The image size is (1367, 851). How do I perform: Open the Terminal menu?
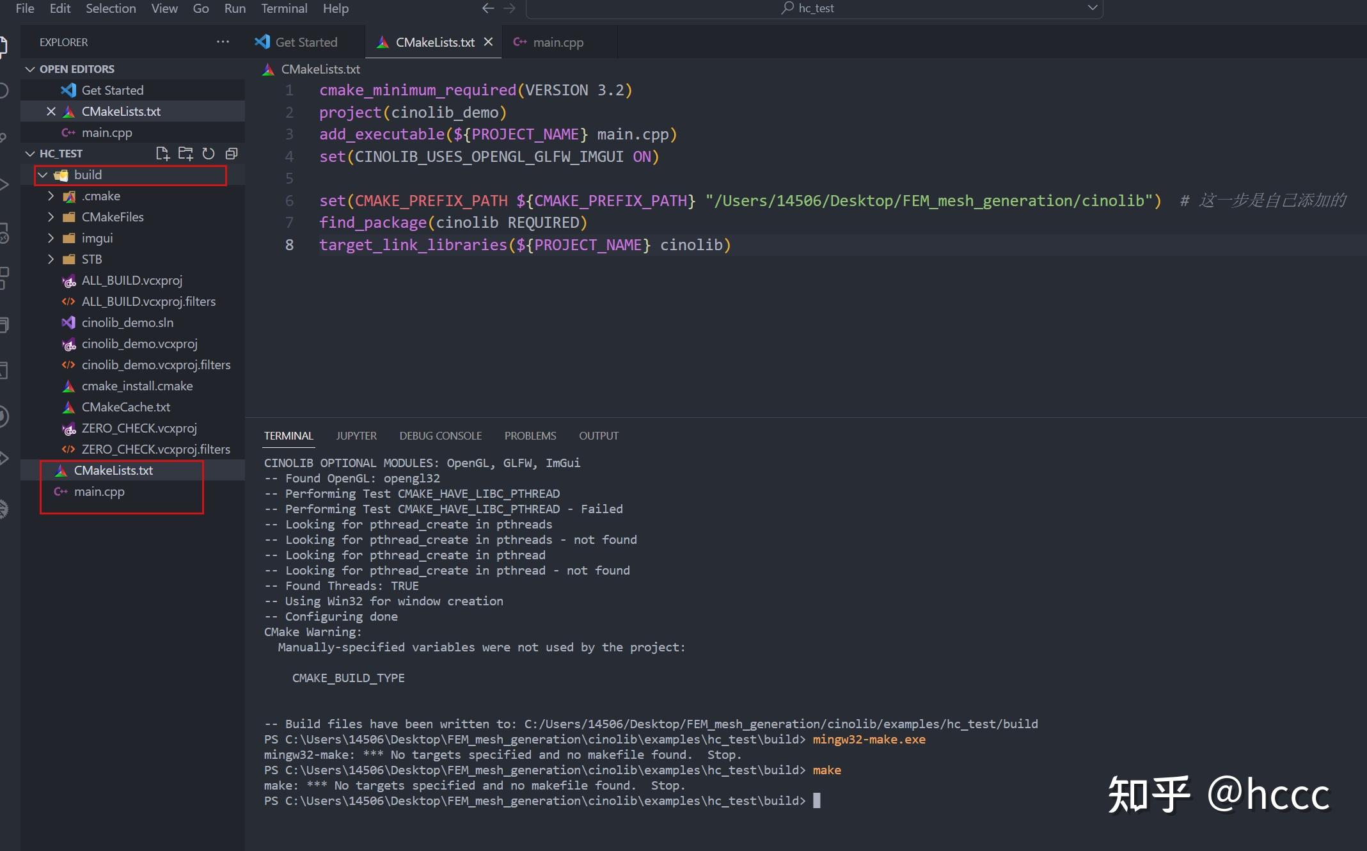283,8
